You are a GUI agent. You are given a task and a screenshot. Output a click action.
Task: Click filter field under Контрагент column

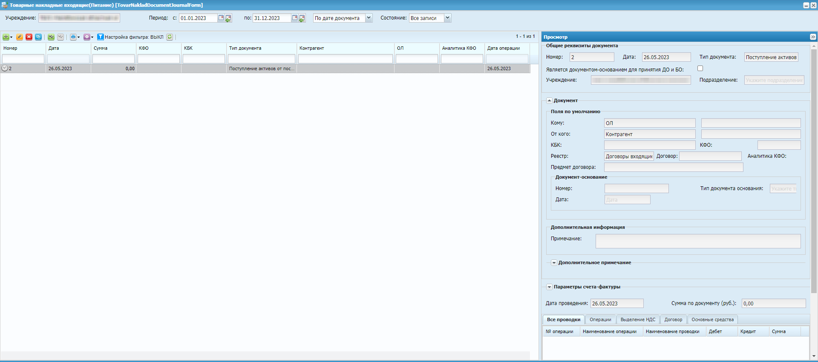(346, 59)
